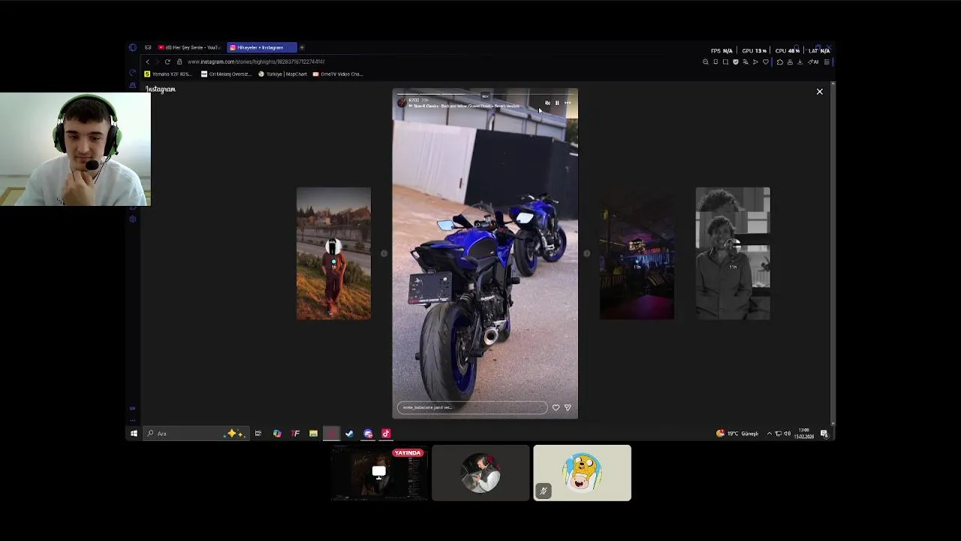Select the muted cartoon dog participant tile
The width and height of the screenshot is (961, 541).
pos(582,473)
